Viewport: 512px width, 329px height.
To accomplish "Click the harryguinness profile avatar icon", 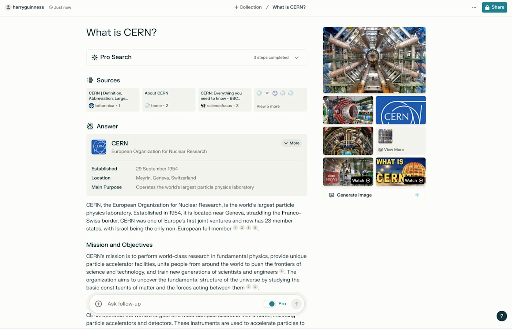I will click(8, 7).
